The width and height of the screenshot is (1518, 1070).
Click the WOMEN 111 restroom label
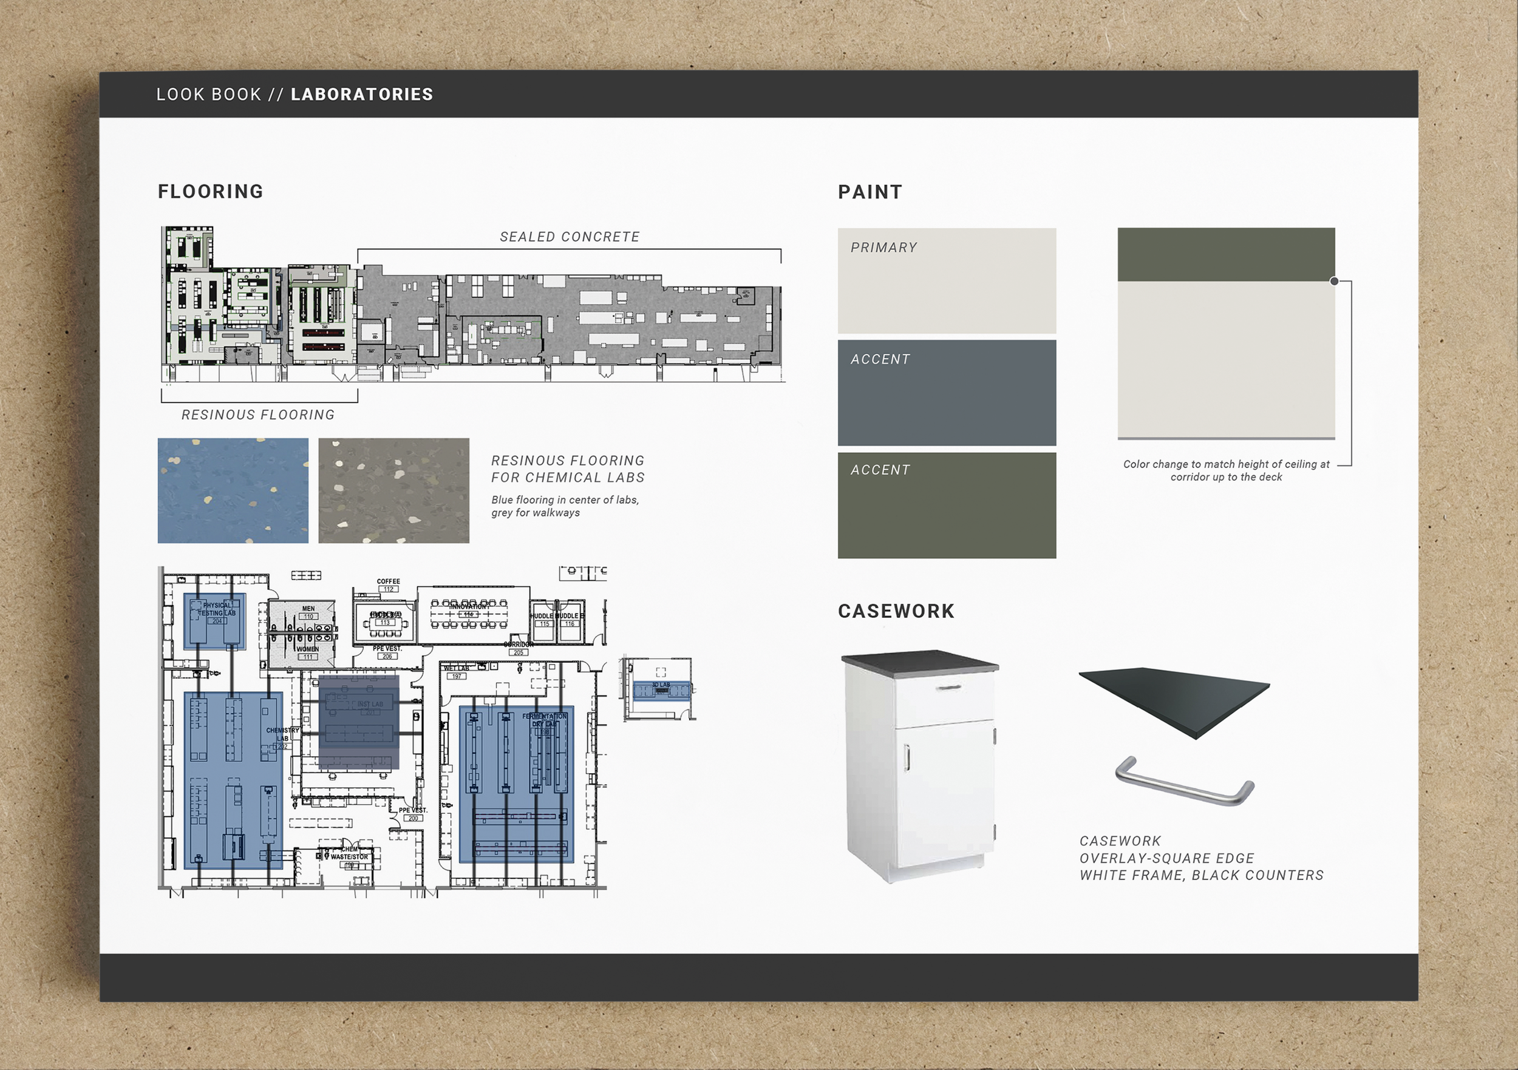pos(307,652)
